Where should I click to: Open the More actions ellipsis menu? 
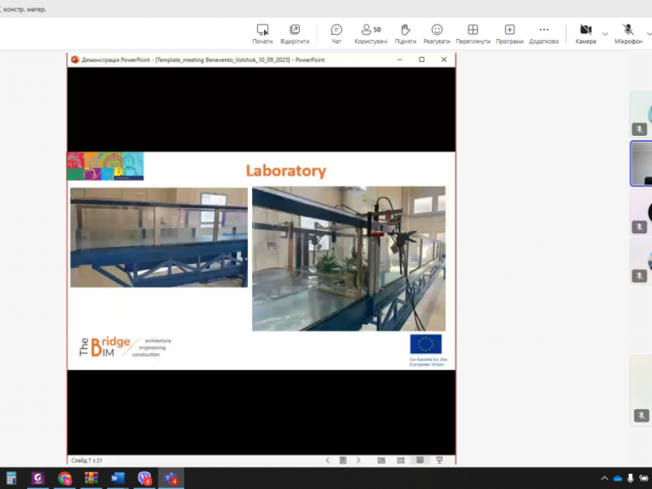coord(543,34)
